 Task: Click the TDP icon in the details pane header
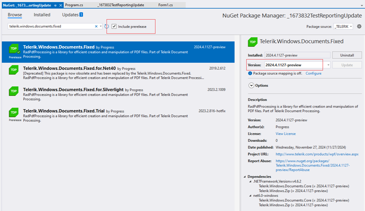tap(252, 42)
